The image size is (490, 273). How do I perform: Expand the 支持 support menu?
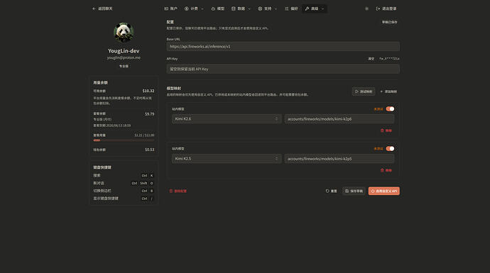[267, 9]
